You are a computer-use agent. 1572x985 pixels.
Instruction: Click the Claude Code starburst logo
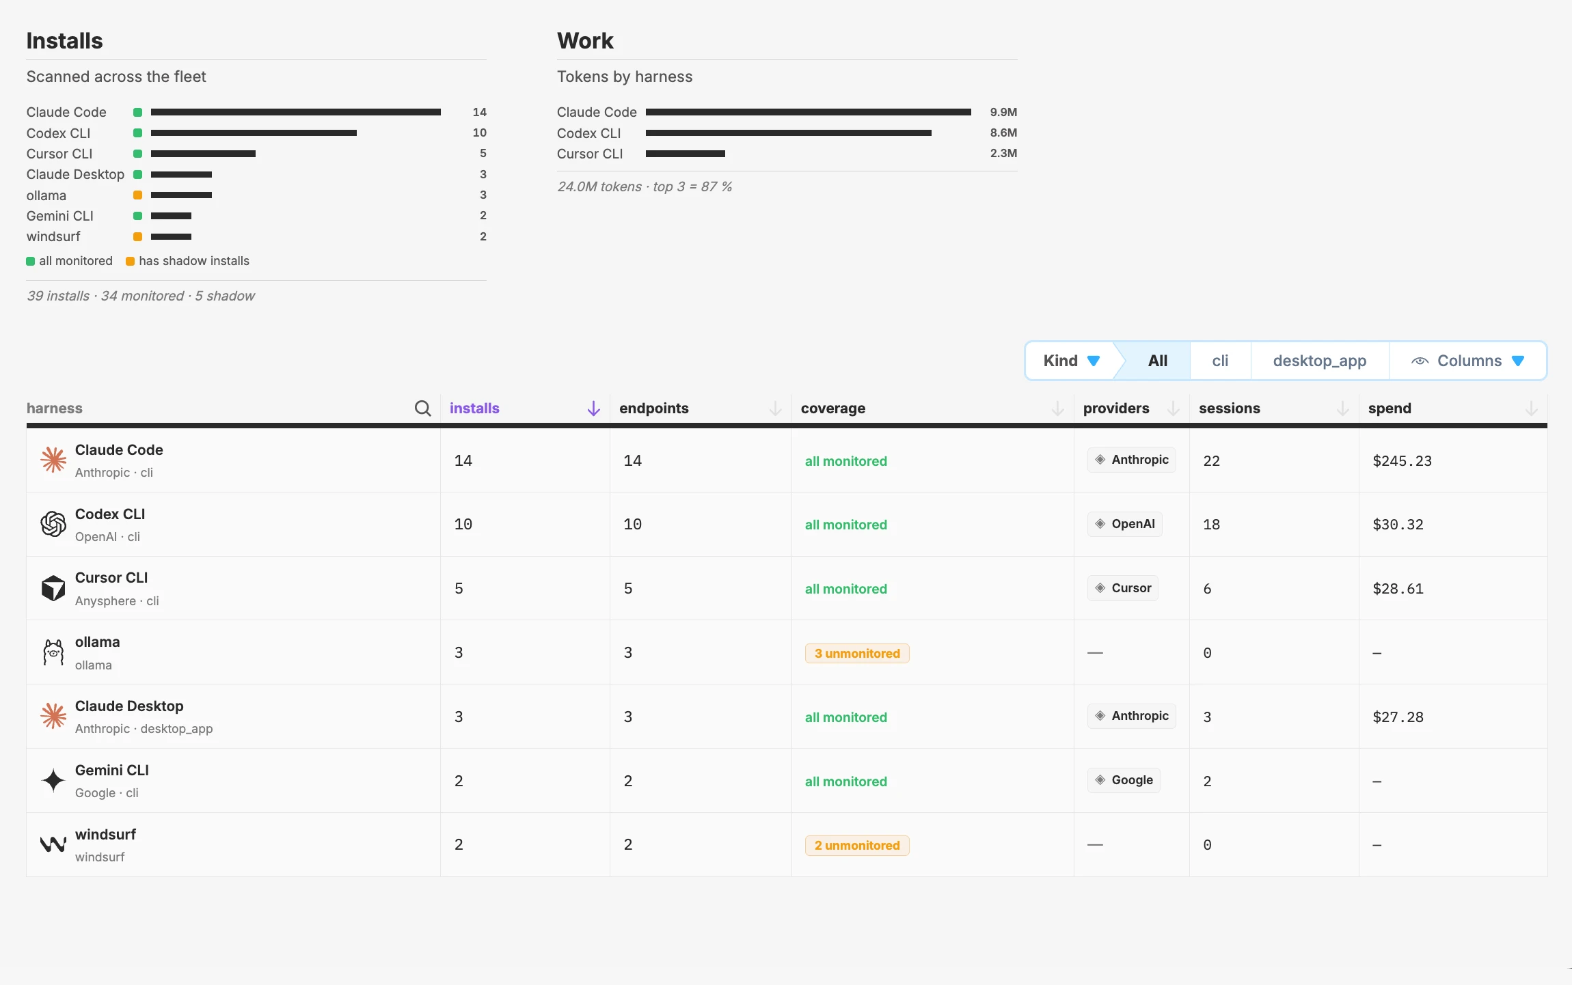coord(53,460)
